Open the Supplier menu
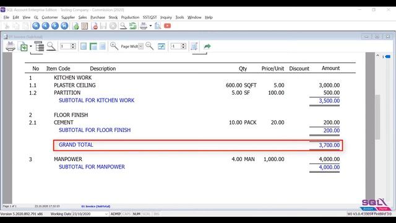Viewport: 396px width, 223px height. click(68, 17)
